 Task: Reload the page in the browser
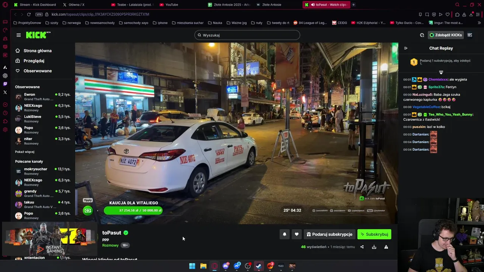coord(29,14)
